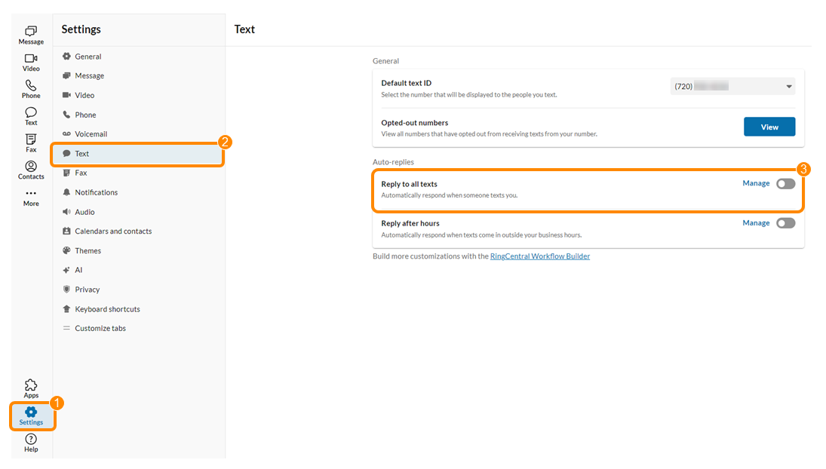Select Keyboard shortcuts settings item
The image size is (826, 469).
pos(107,309)
